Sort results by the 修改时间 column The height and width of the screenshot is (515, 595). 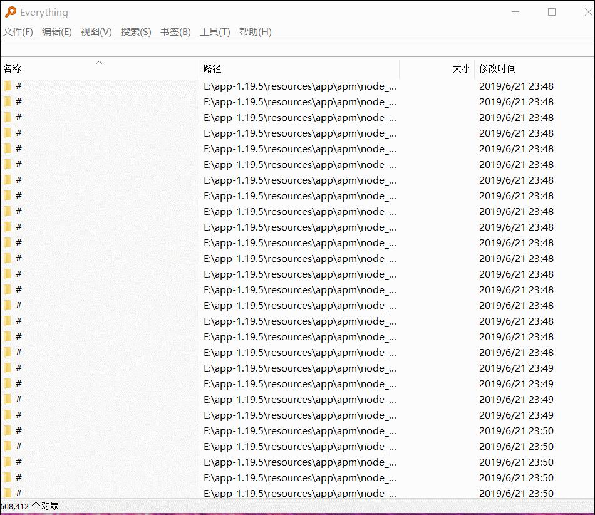tap(499, 69)
